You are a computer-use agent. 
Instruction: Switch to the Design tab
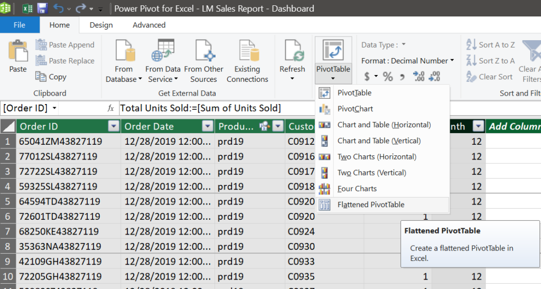(101, 25)
